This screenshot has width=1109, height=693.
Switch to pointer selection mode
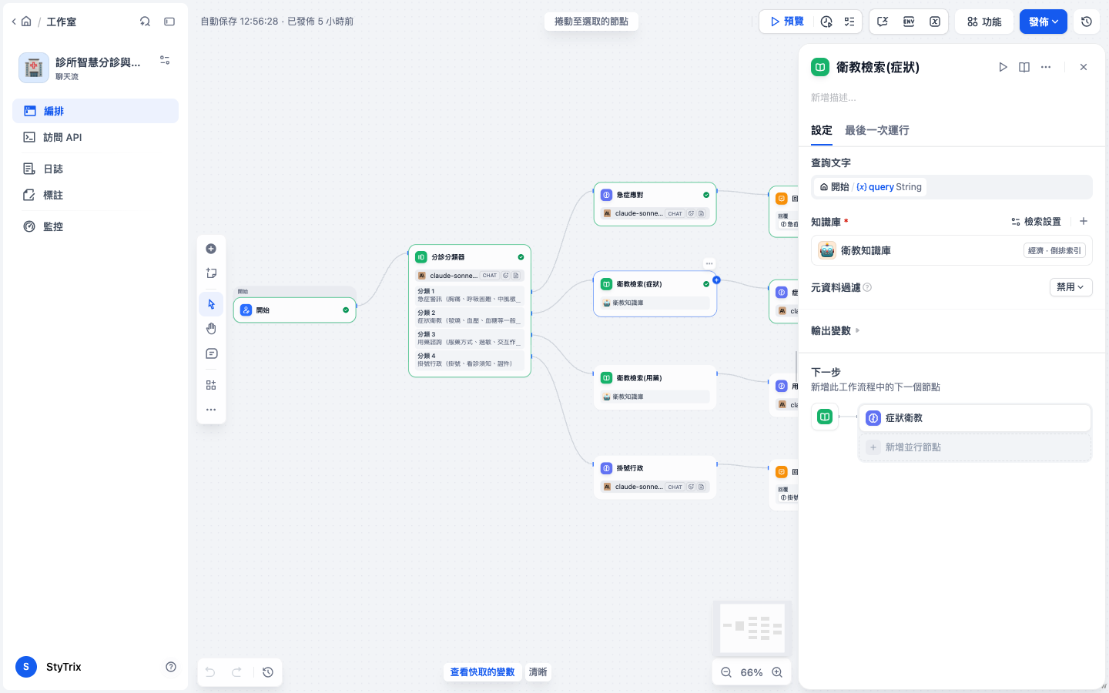pyautogui.click(x=211, y=304)
